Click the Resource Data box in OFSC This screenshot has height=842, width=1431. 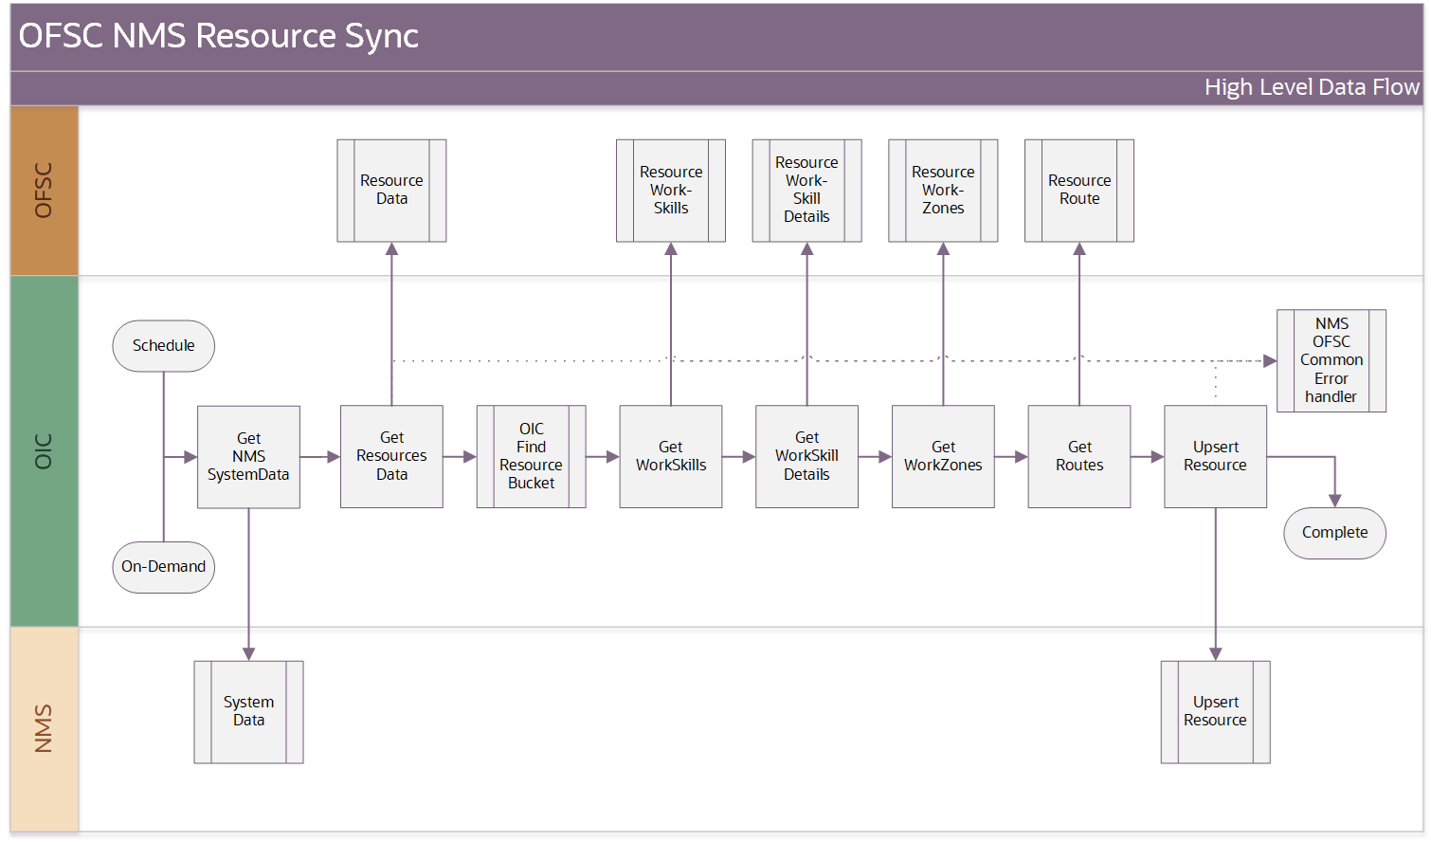(x=391, y=191)
